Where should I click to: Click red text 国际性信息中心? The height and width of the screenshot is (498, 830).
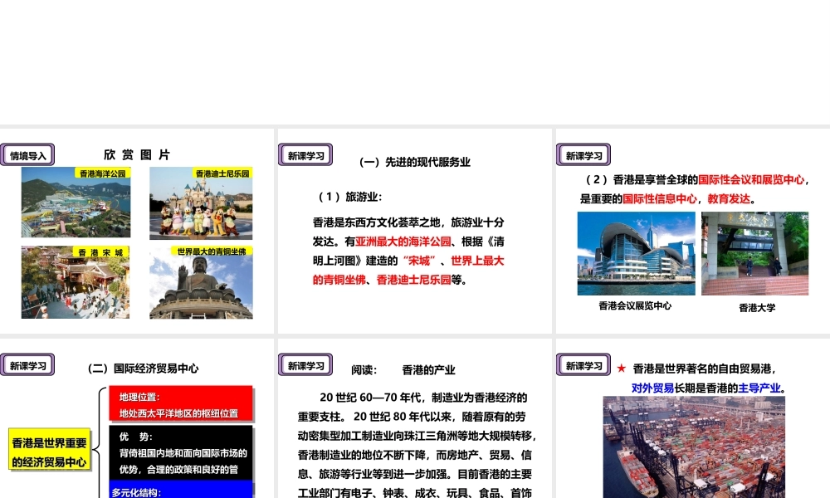click(x=660, y=199)
